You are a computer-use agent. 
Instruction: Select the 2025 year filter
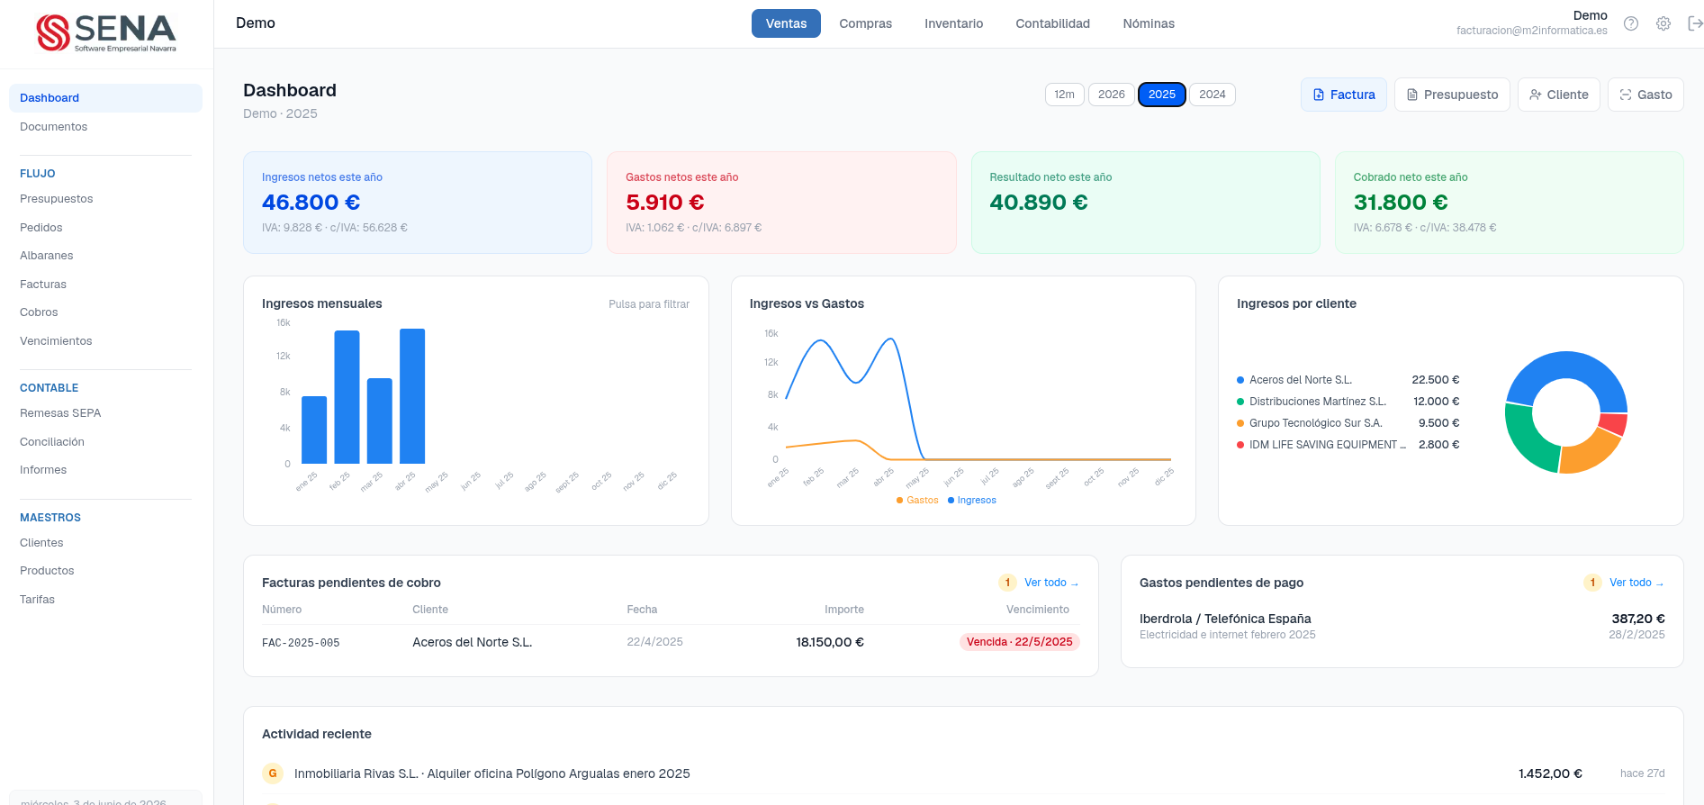1161,95
